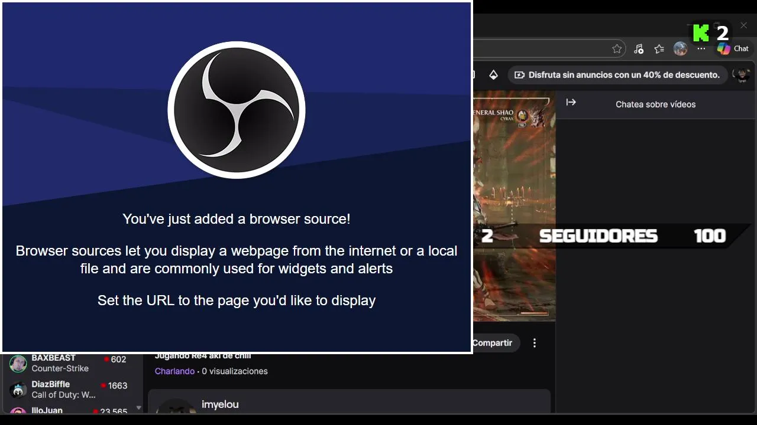Viewport: 757px width, 425px height.
Task: Star the page in browser address bar
Action: 617,49
